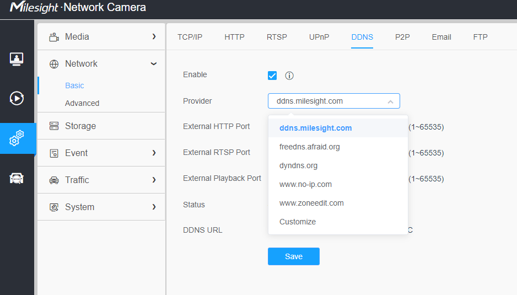517x295 pixels.
Task: Switch to the RTSP tab
Action: coord(277,37)
